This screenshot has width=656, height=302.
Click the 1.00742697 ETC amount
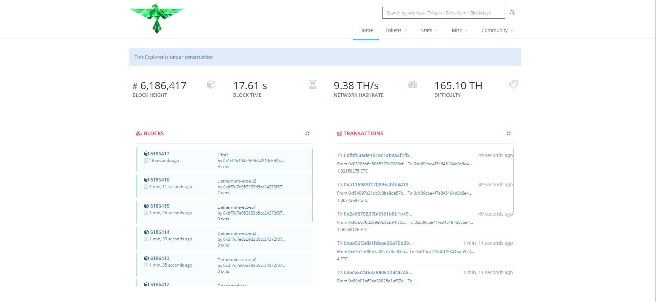[x=352, y=200]
